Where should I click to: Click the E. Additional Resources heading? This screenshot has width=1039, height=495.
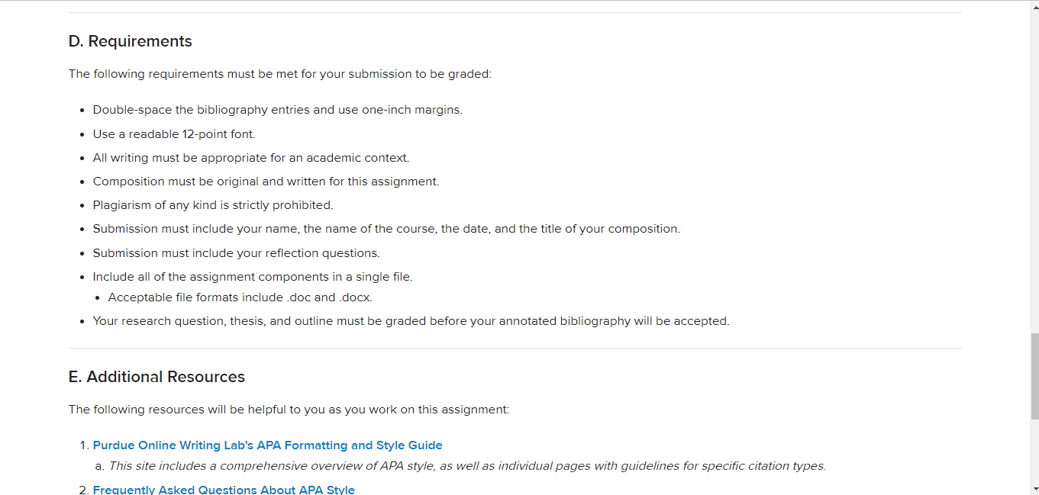(x=156, y=377)
